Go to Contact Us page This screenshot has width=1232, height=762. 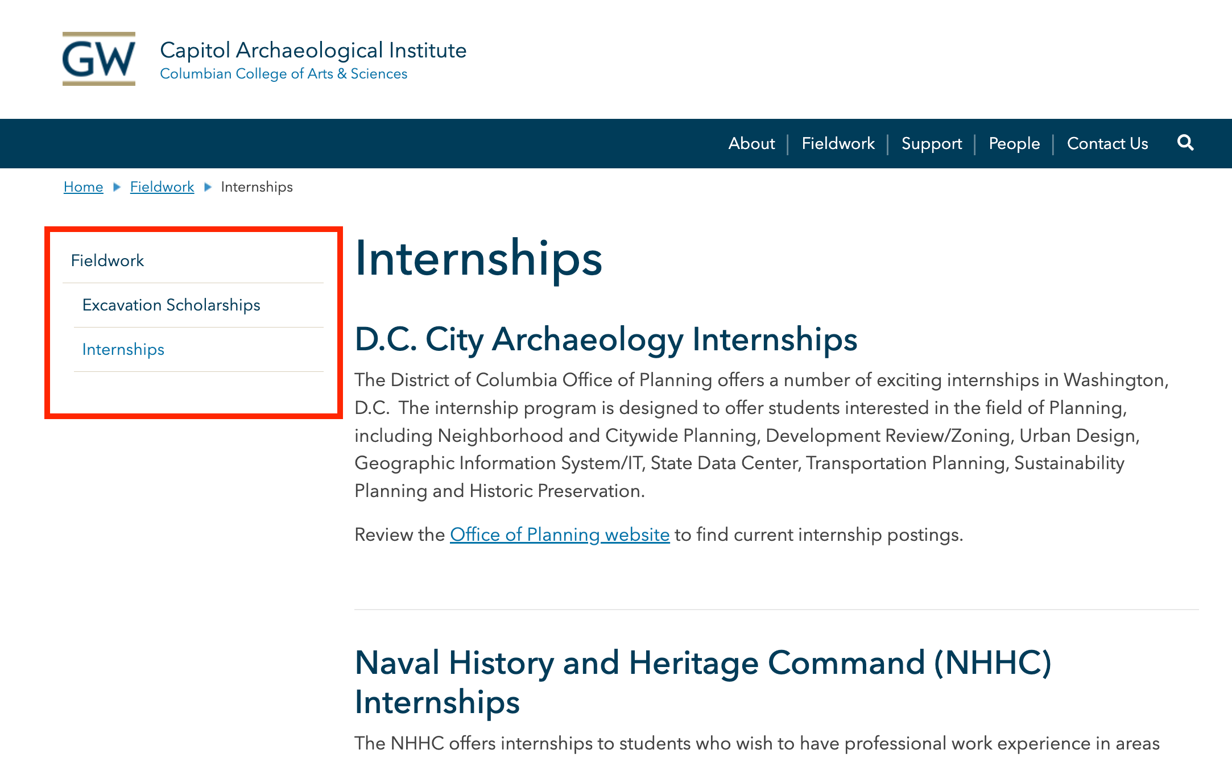click(1107, 143)
